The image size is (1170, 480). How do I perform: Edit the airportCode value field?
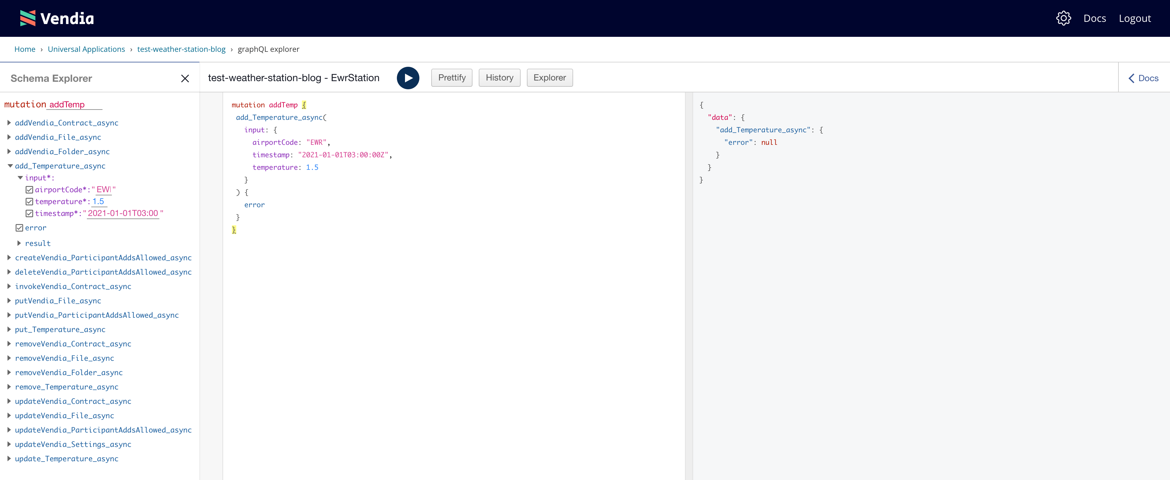point(104,190)
